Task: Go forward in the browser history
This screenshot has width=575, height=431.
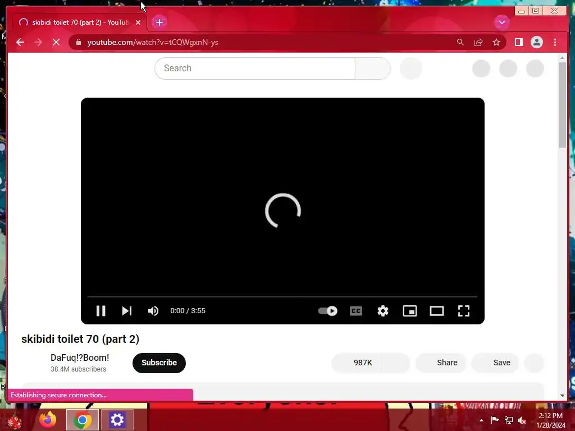Action: [x=38, y=42]
